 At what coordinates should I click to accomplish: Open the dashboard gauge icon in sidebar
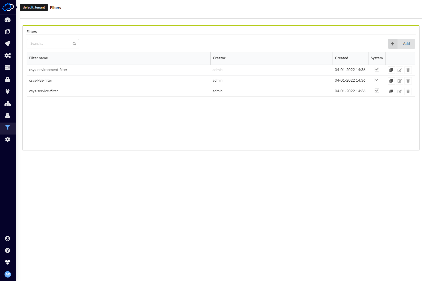(x=8, y=20)
